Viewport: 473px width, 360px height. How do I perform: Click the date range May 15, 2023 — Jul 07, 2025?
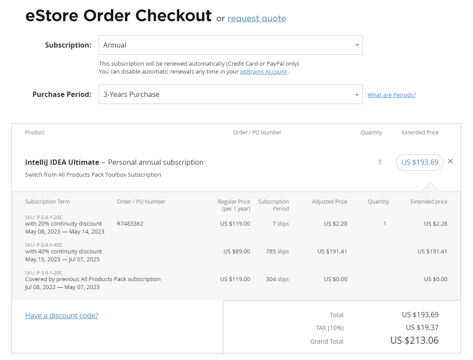pos(62,259)
